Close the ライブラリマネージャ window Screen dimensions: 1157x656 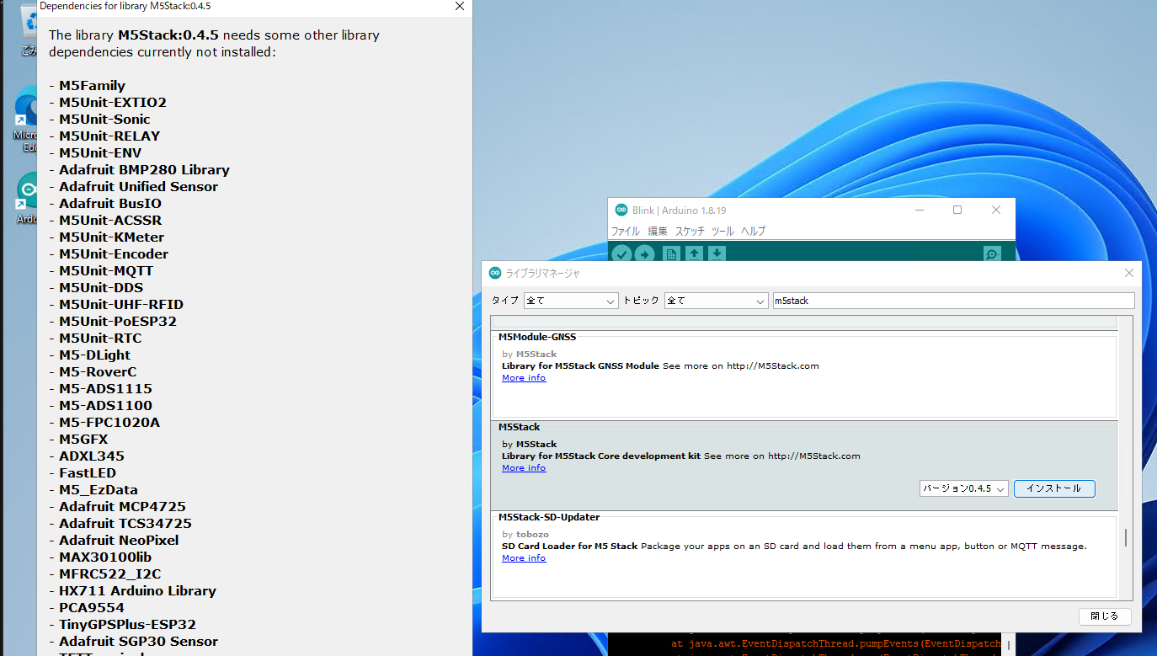coord(1129,273)
